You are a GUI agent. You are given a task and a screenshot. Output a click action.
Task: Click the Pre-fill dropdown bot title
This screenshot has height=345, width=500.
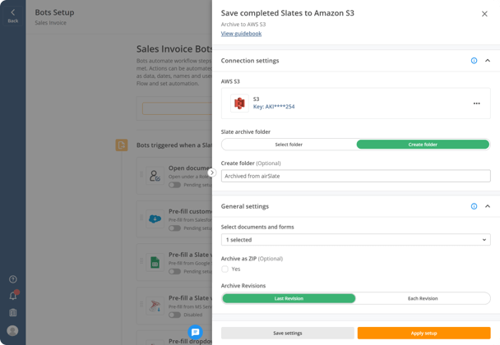[190, 341]
